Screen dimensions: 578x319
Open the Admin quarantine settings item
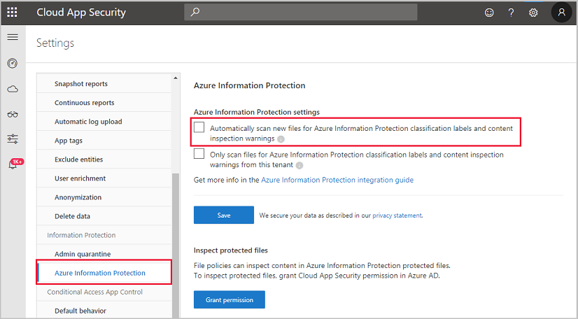click(83, 254)
